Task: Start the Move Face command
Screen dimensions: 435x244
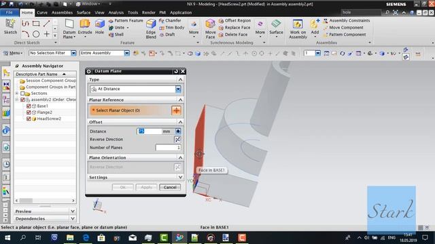Action: pyautogui.click(x=210, y=28)
